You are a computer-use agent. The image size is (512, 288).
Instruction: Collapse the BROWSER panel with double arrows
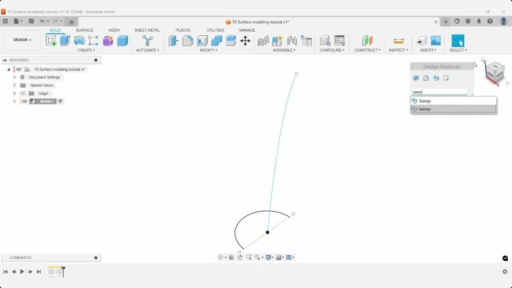point(5,60)
